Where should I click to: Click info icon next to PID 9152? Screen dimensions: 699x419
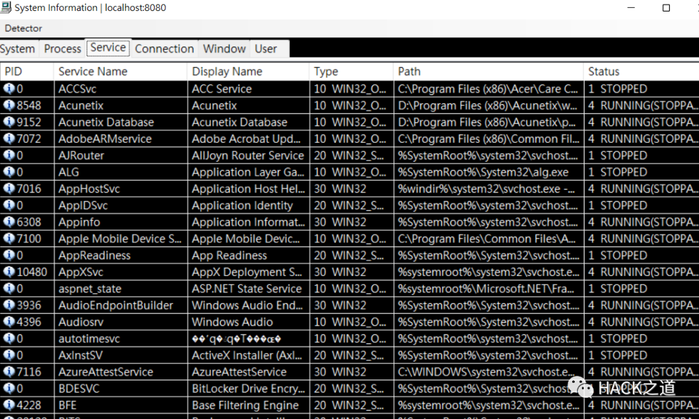pos(9,122)
